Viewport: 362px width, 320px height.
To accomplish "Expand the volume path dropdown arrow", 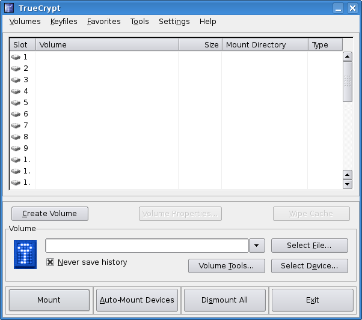I will tap(257, 246).
